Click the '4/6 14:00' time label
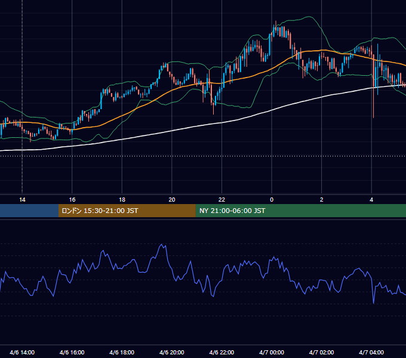 pyautogui.click(x=22, y=352)
